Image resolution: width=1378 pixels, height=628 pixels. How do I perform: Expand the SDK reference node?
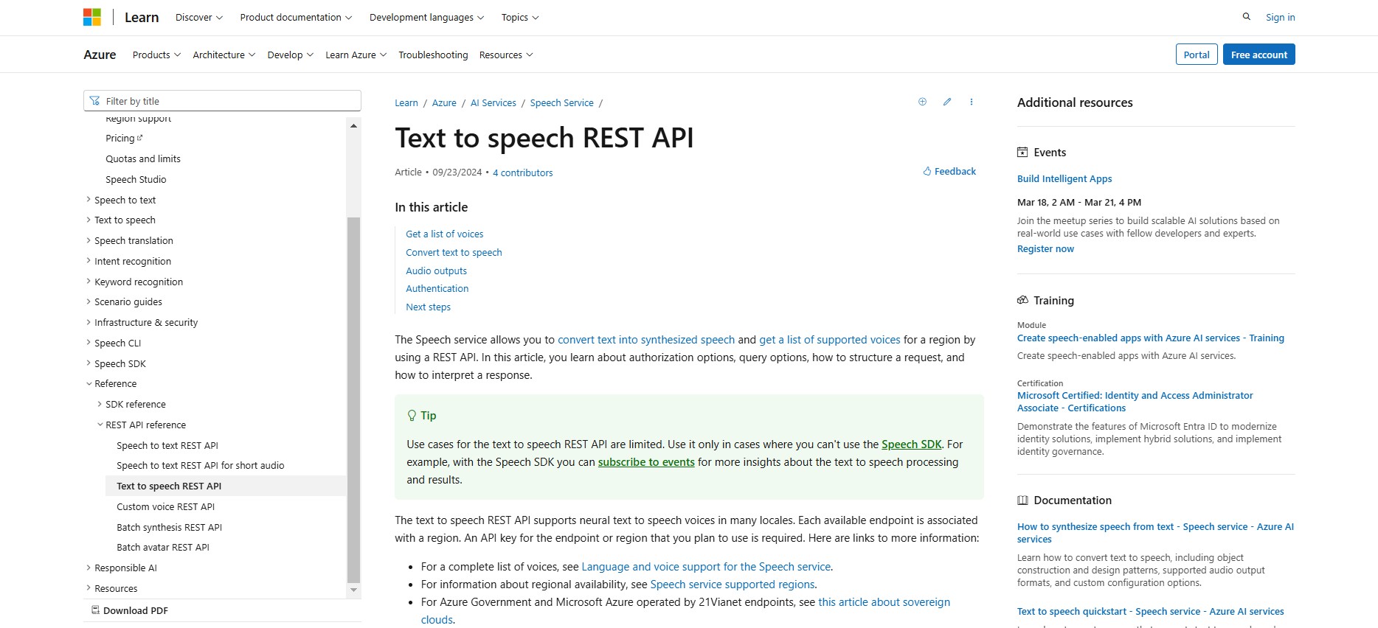coord(100,404)
